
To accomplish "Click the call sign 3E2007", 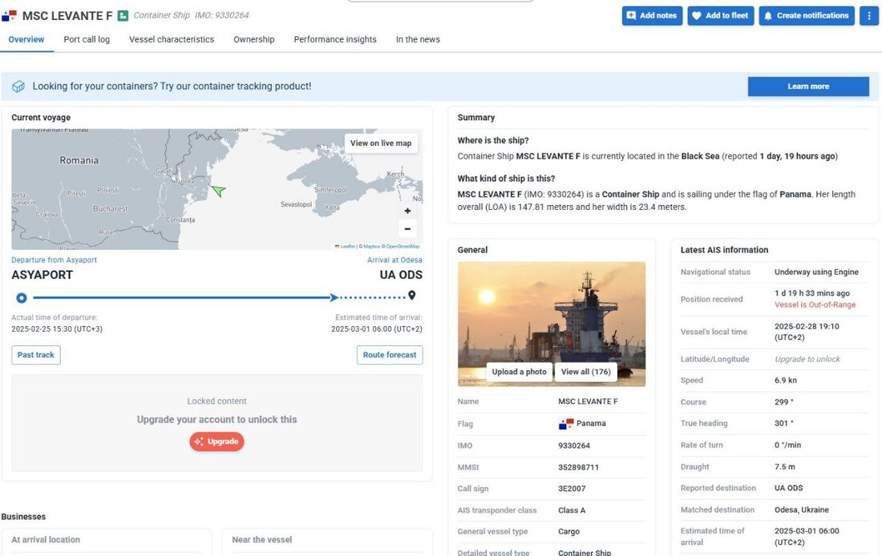I will (x=572, y=489).
